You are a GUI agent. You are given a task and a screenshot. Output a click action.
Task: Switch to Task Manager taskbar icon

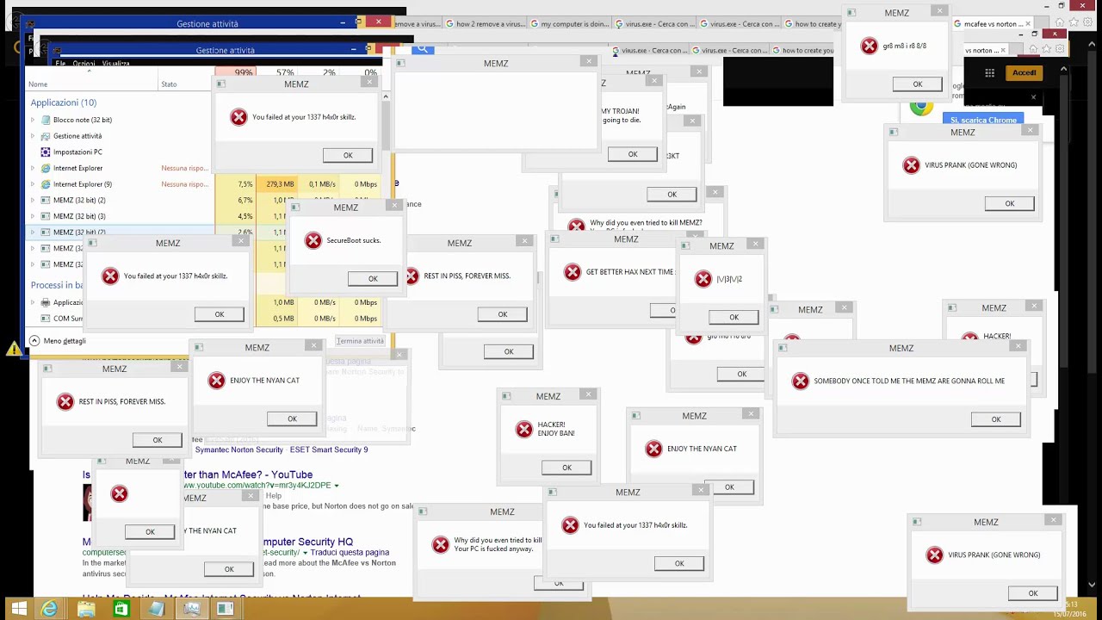191,609
